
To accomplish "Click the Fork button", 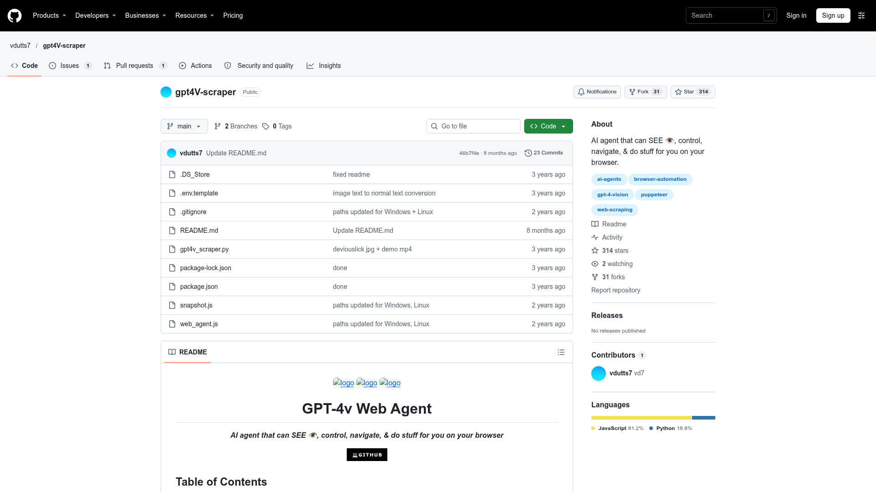I will coord(646,92).
